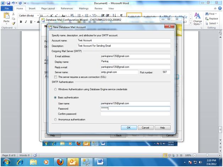Select the Anonymous authentication radio button
Screen dimensions: 223x167
coord(55,120)
